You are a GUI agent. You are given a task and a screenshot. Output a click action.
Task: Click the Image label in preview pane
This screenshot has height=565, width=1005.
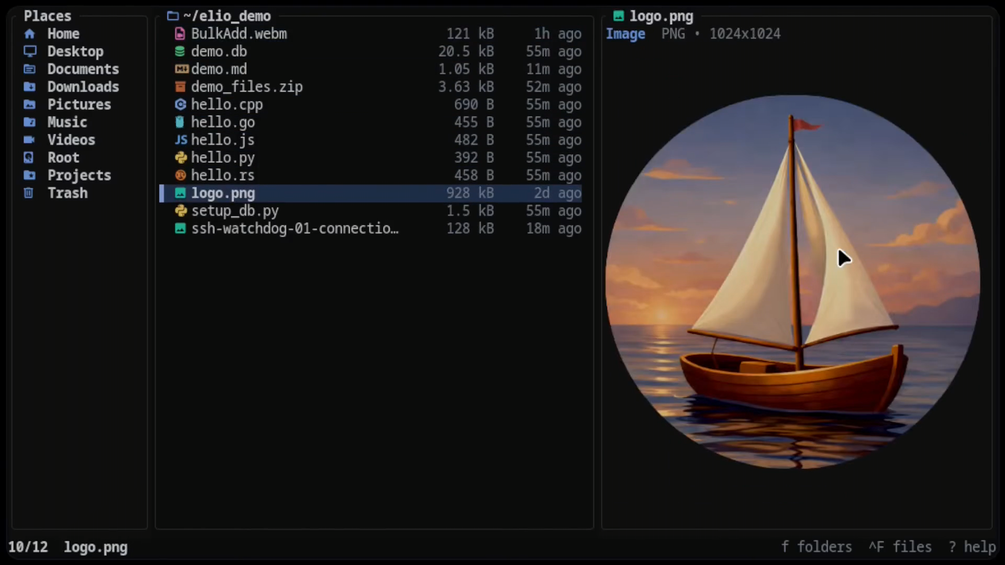[626, 34]
